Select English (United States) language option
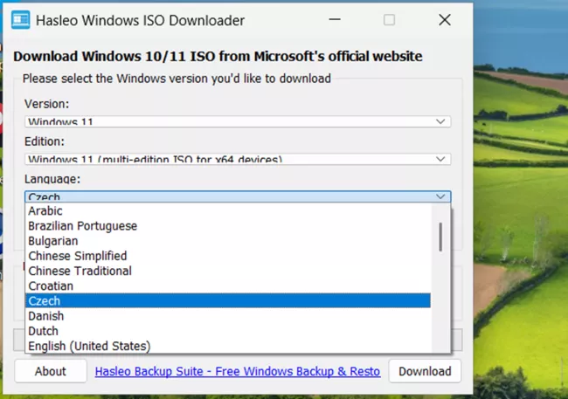 (x=228, y=346)
